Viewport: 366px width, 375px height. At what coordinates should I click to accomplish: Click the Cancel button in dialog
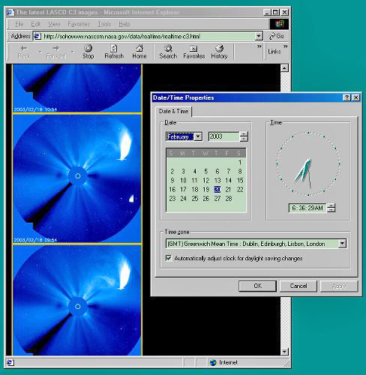[x=298, y=286]
